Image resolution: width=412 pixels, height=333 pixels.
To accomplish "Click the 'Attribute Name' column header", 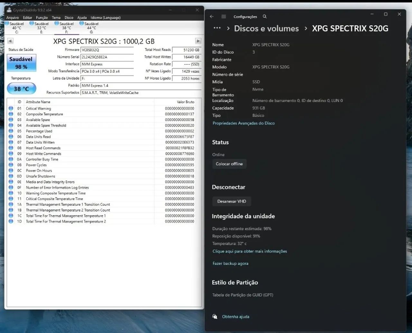I will coord(89,102).
